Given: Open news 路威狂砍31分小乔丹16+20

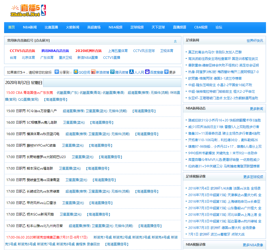Looking at the screenshot, I should pyautogui.click(x=225, y=120).
